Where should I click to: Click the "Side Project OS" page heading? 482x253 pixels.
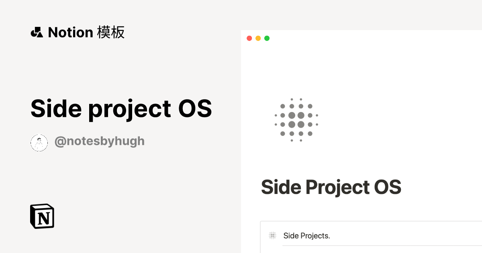331,187
